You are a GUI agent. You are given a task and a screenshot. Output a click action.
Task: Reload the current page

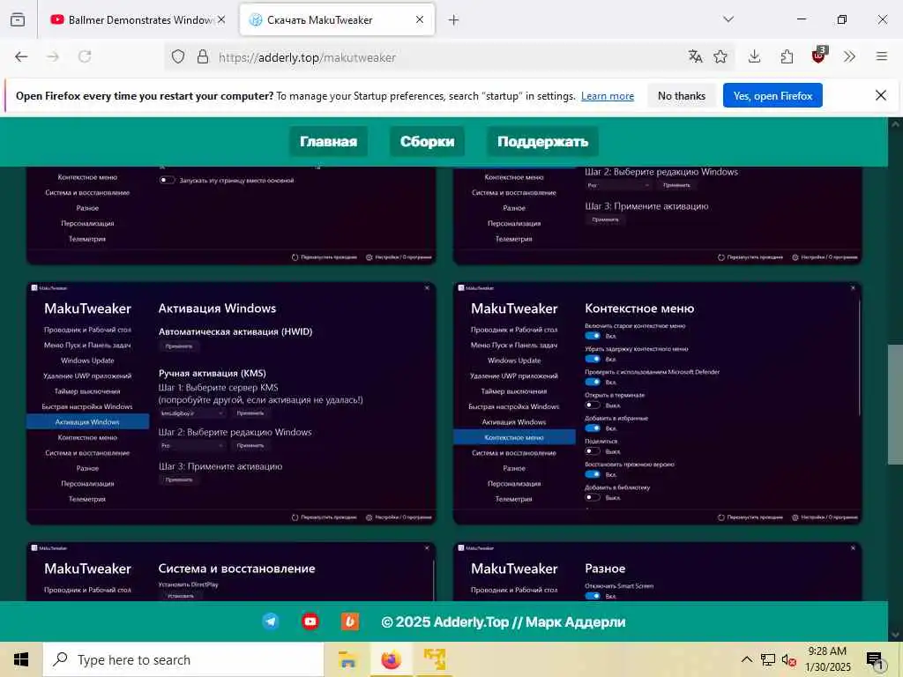85,56
